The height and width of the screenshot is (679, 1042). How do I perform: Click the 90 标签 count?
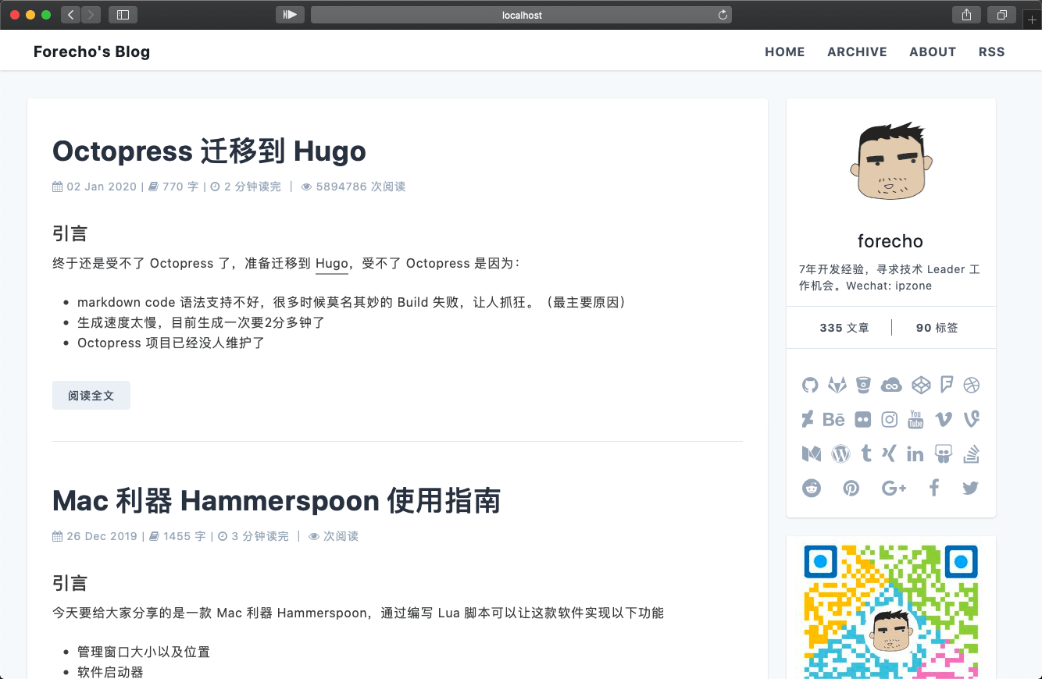coord(937,328)
